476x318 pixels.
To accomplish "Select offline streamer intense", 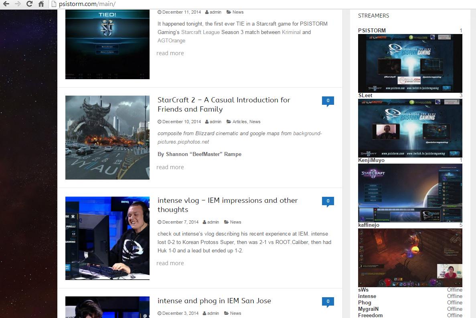I will tap(367, 296).
